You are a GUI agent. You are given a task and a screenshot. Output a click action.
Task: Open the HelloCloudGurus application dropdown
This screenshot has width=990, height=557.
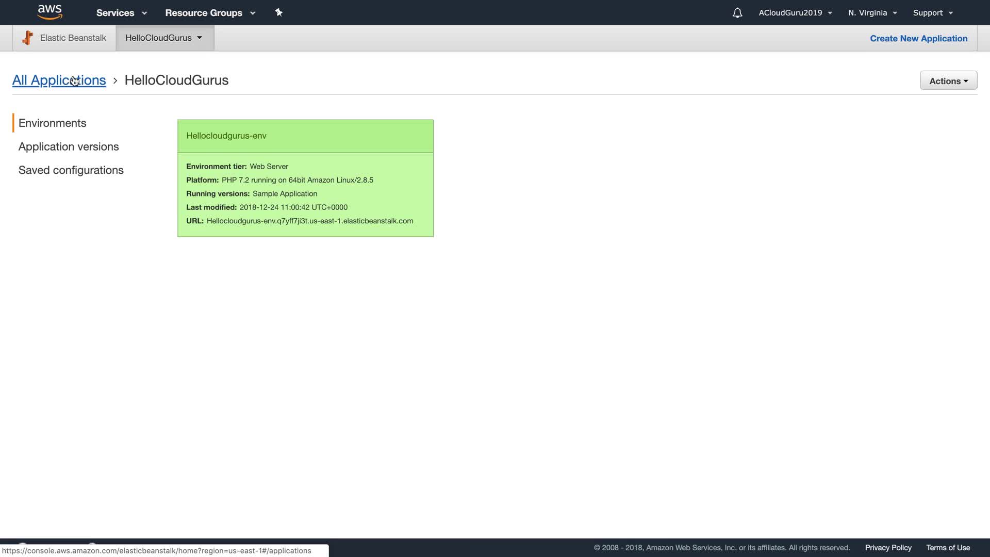164,38
